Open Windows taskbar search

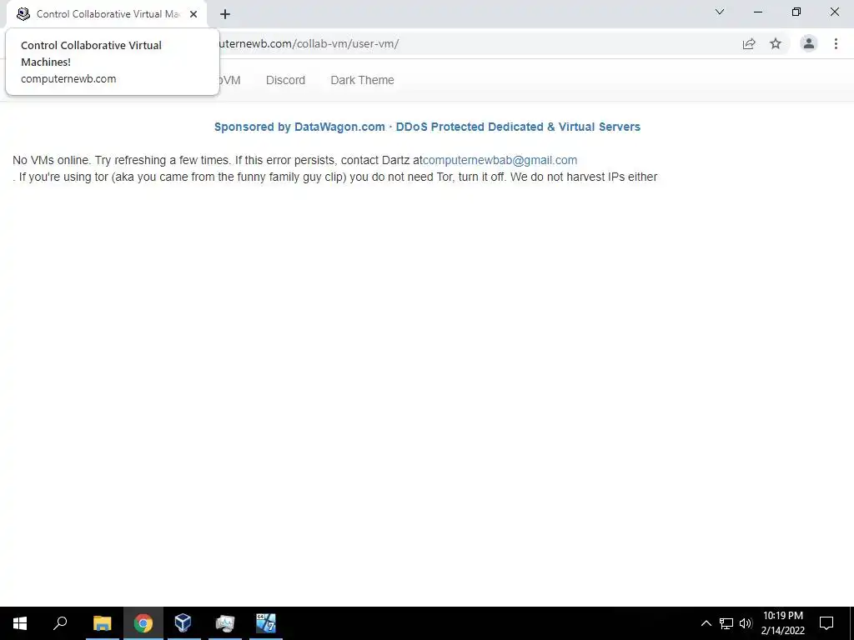pyautogui.click(x=60, y=623)
